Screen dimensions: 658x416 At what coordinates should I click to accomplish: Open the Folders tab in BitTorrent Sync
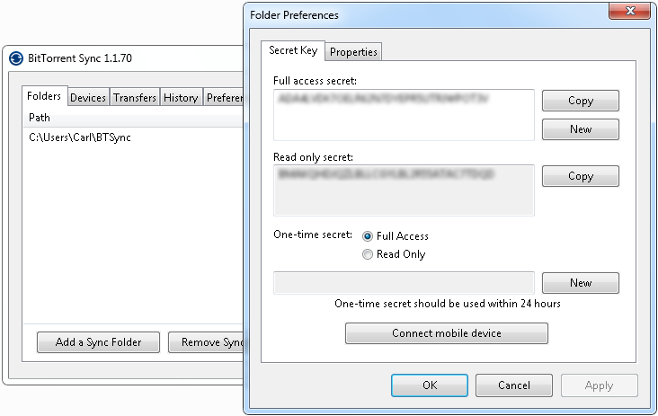[44, 96]
